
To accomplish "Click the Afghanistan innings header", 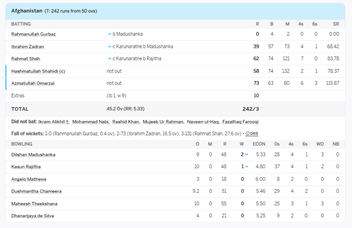I will pyautogui.click(x=27, y=11).
